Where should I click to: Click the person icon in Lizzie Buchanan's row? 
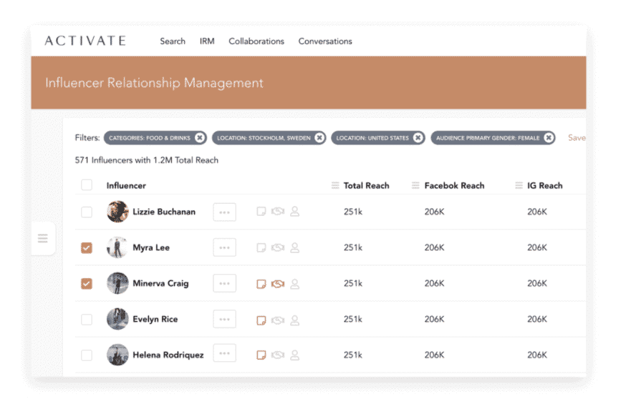[x=294, y=212]
